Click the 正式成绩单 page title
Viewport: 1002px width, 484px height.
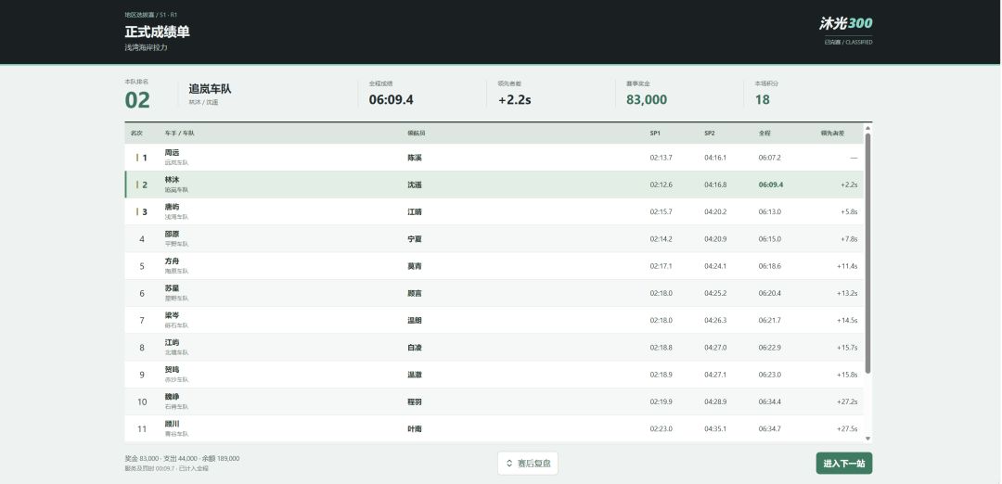pos(157,32)
